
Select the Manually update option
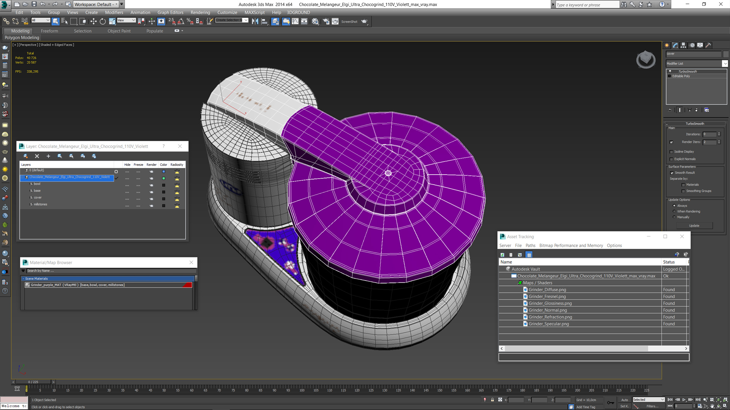coord(674,217)
